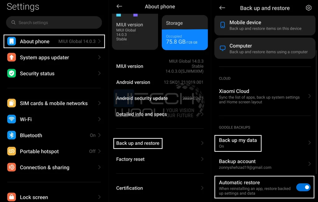Expand Bluetooth row chevron
Image resolution: width=318 pixels, height=202 pixels.
tap(99, 135)
